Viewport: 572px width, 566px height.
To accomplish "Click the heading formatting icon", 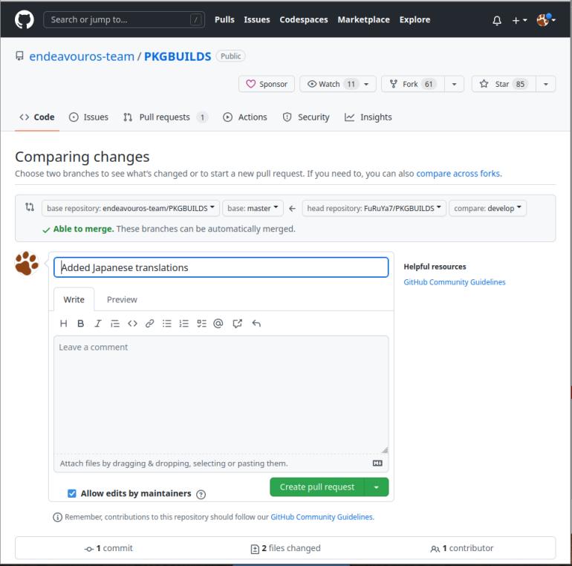I will tap(63, 323).
